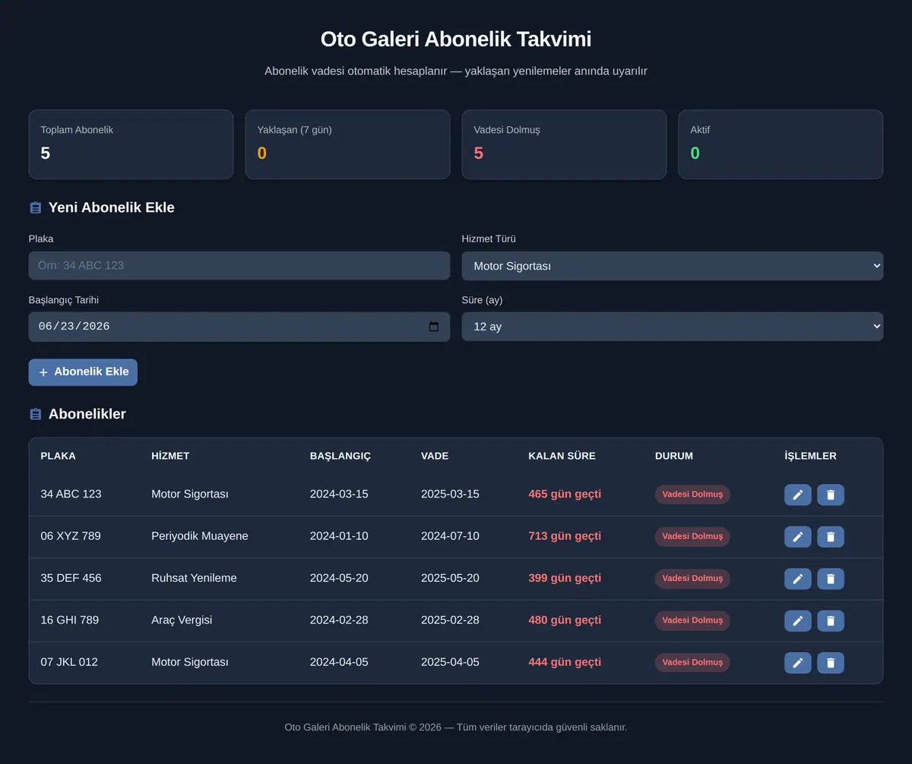Delete the 16 GHI 789 subscription
912x764 pixels.
831,621
